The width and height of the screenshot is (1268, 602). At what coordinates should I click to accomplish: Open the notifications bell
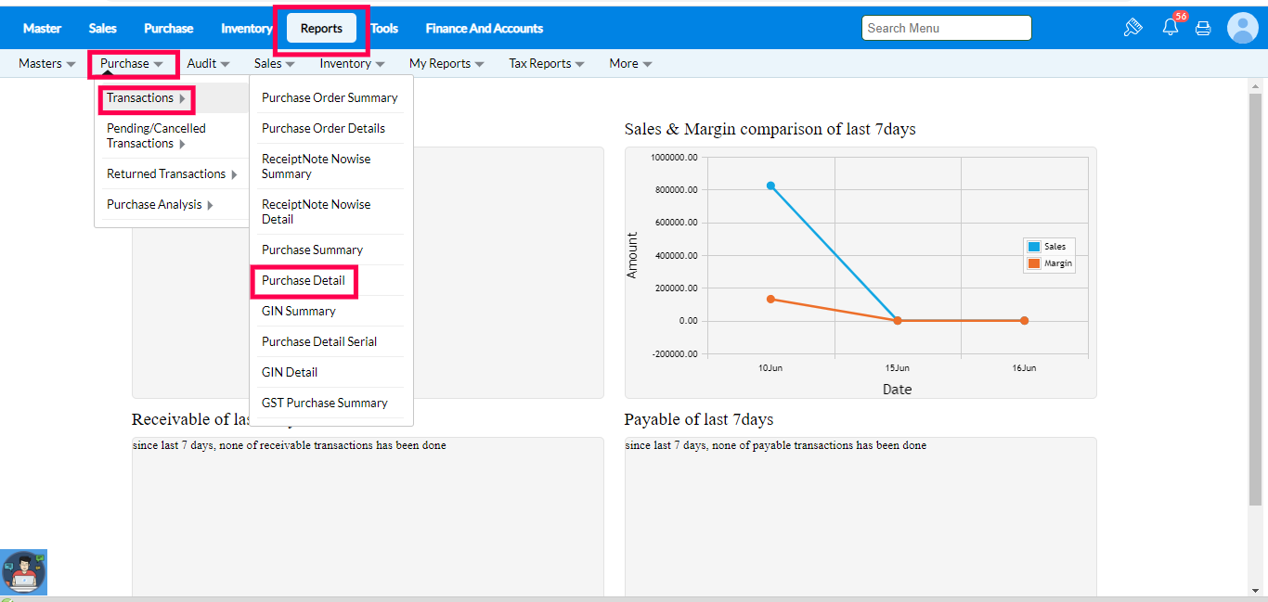click(1170, 28)
